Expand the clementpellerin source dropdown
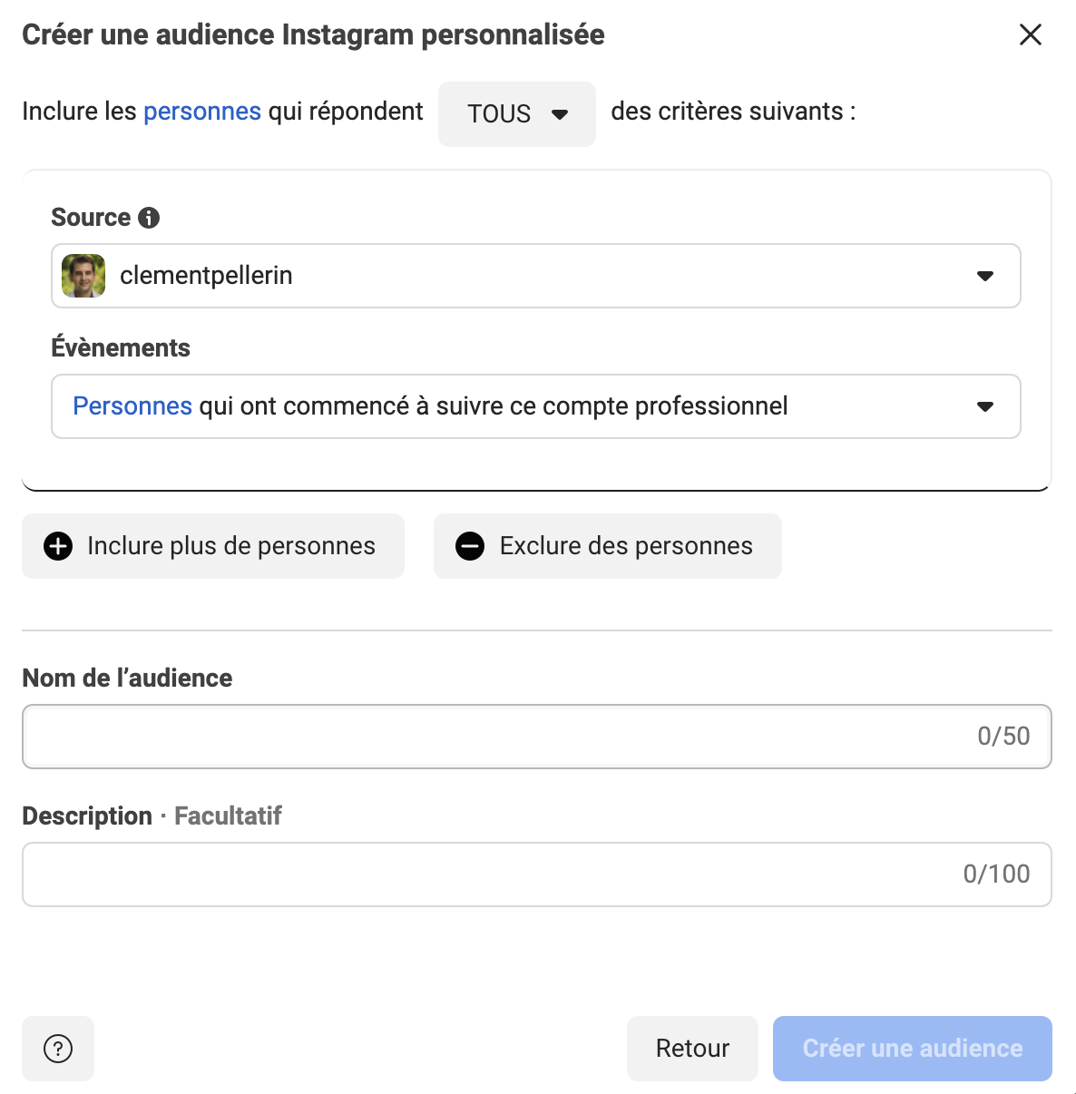The width and height of the screenshot is (1076, 1094). [535, 276]
